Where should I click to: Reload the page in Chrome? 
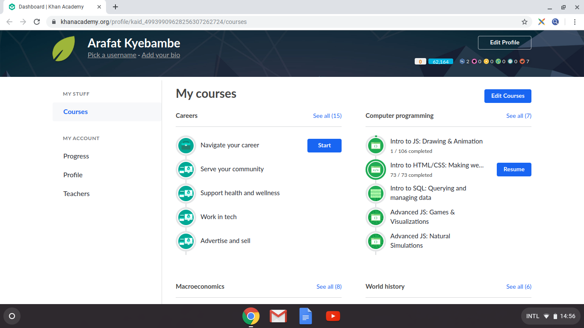[x=37, y=22]
